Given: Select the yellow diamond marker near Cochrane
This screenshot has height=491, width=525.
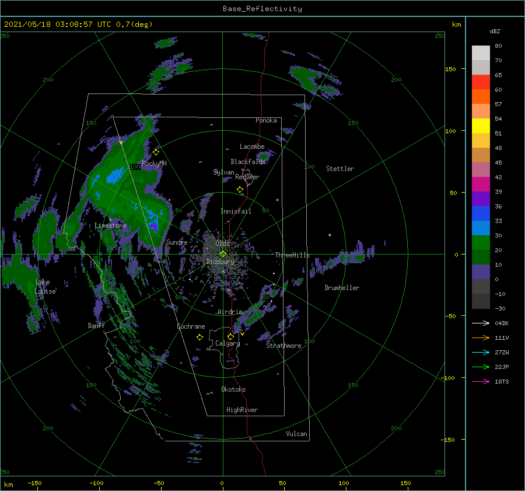Looking at the screenshot, I should tap(199, 337).
